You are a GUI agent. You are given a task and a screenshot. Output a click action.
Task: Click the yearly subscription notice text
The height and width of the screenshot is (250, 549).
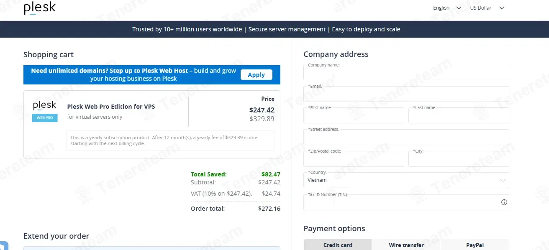[164, 140]
